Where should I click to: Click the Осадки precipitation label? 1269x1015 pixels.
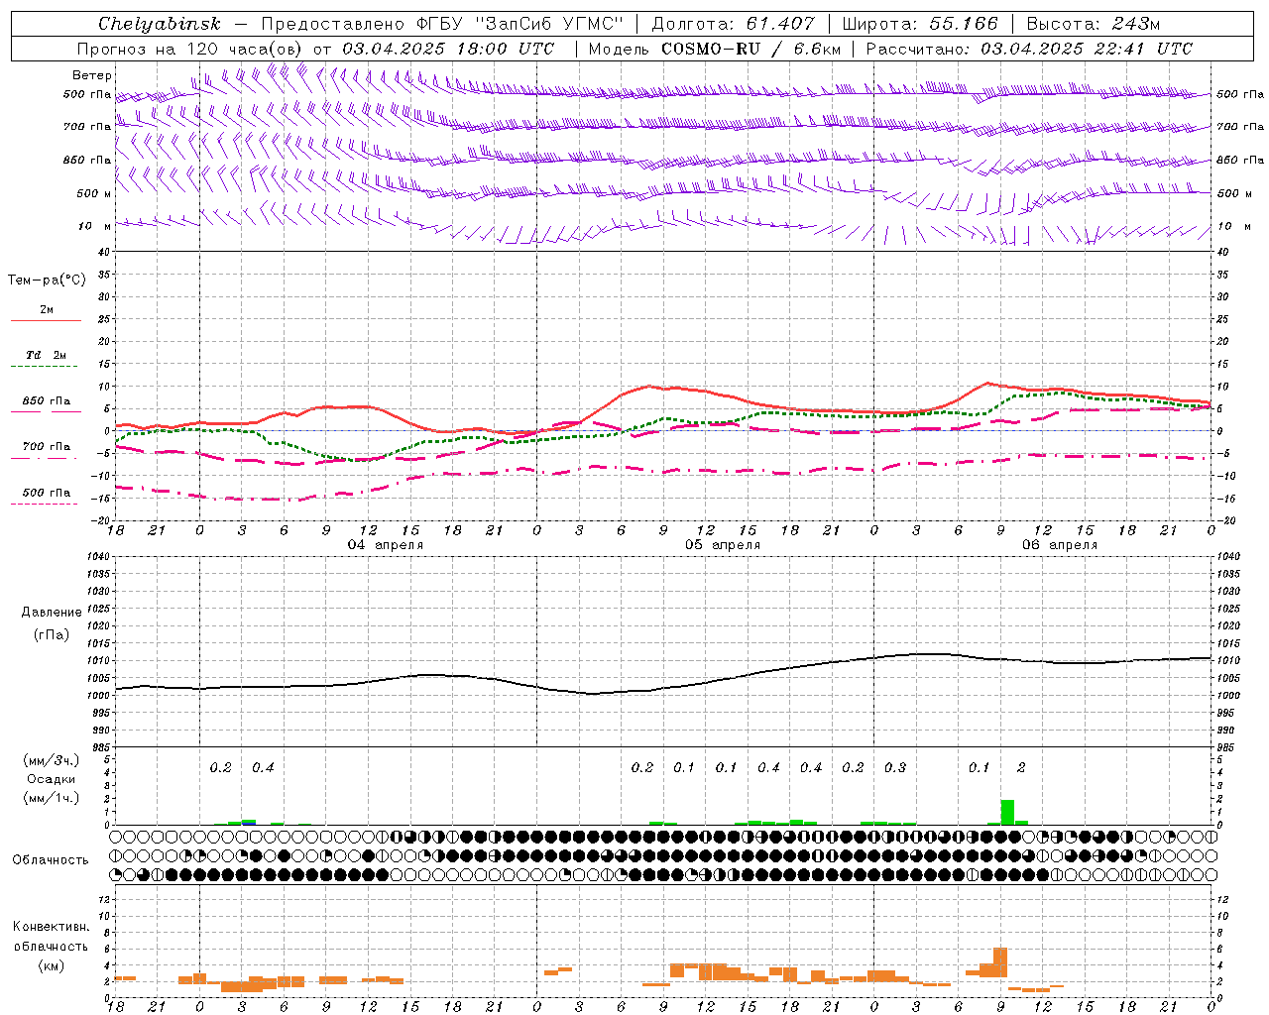tap(52, 779)
